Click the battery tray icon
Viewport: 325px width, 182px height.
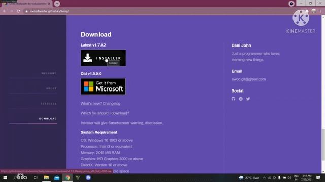(284, 178)
